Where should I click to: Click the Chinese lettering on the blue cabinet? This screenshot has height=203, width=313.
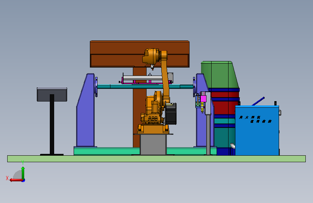pyautogui.click(x=255, y=119)
